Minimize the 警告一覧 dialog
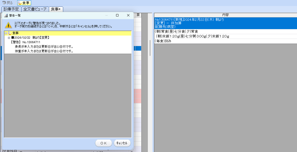Viewport: 297px width, 152px height. point(106,15)
